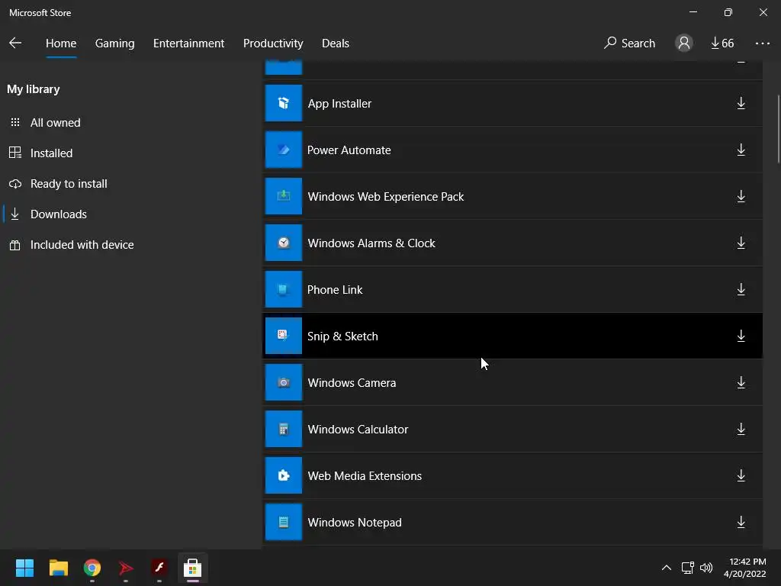Download Windows Notepad using its arrow icon

tap(741, 522)
